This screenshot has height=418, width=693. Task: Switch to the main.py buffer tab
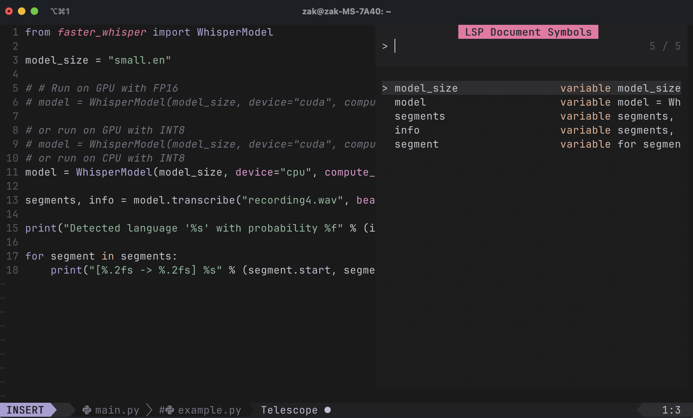117,410
